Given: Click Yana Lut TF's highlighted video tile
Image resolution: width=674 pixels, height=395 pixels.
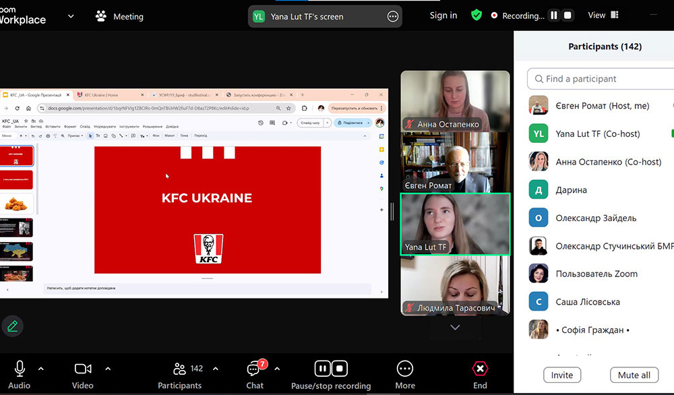Looking at the screenshot, I should tap(455, 224).
